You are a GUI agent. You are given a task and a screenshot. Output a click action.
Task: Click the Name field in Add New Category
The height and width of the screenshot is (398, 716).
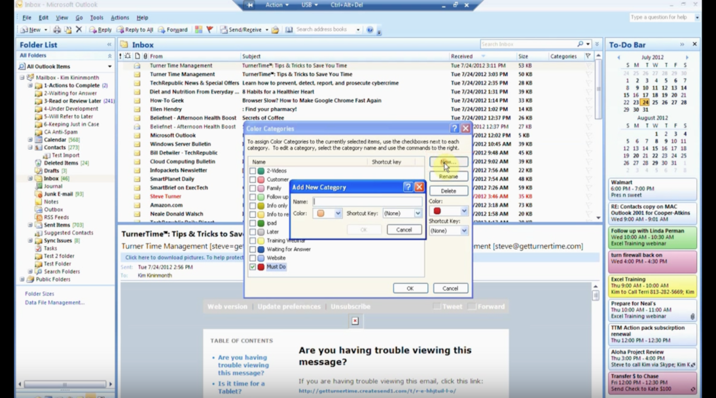pos(367,202)
